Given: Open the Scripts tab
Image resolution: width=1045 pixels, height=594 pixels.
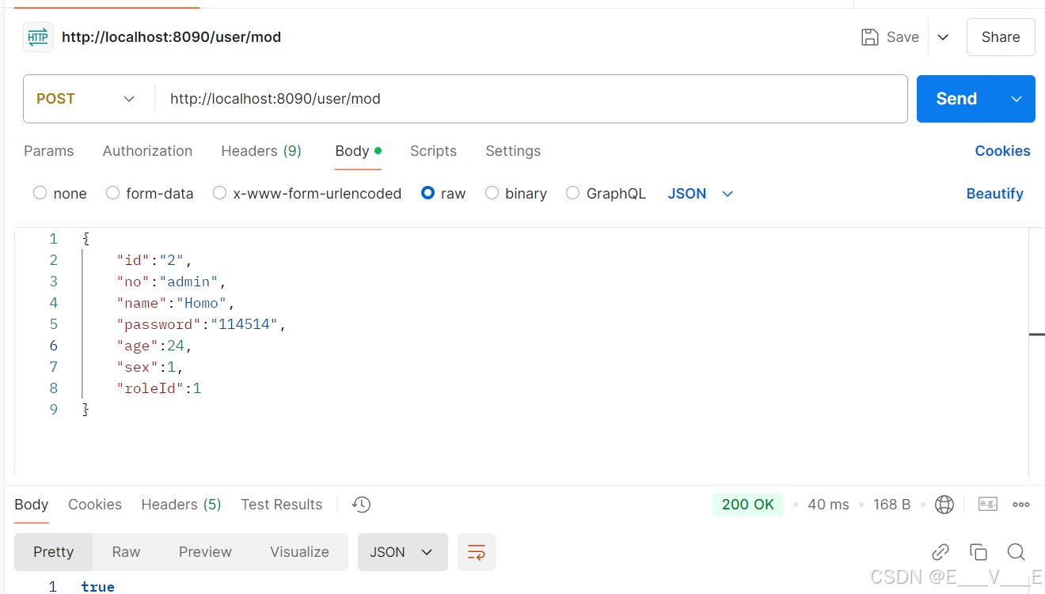Looking at the screenshot, I should click(433, 151).
